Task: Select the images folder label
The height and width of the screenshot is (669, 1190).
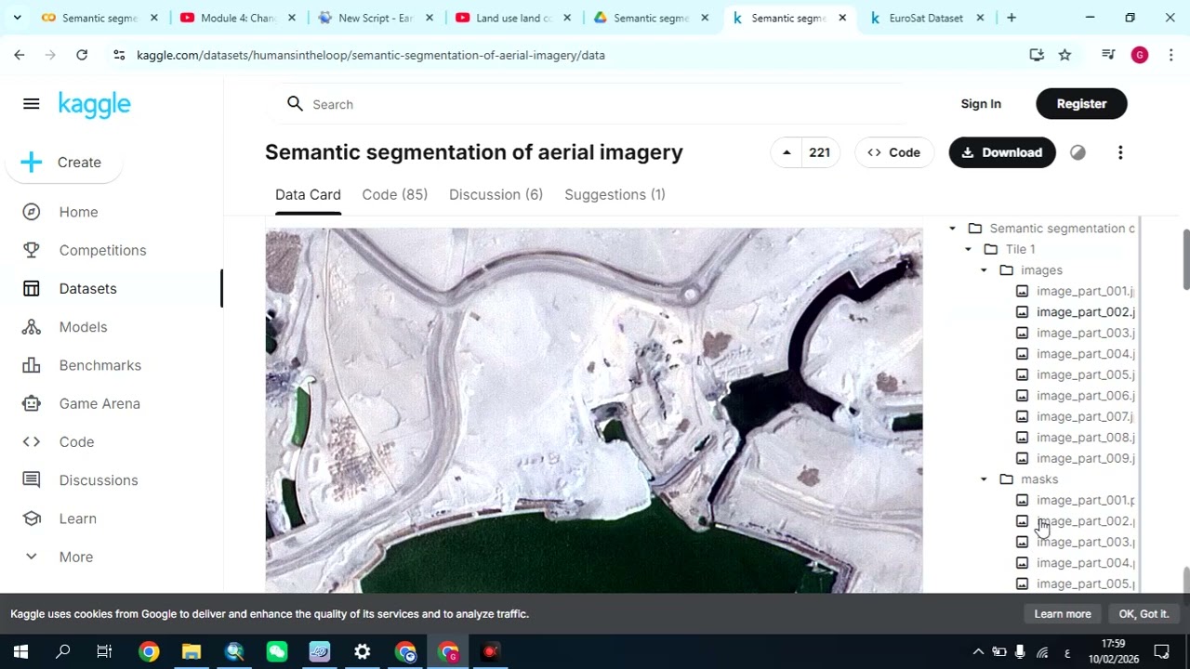Action: (x=1041, y=270)
